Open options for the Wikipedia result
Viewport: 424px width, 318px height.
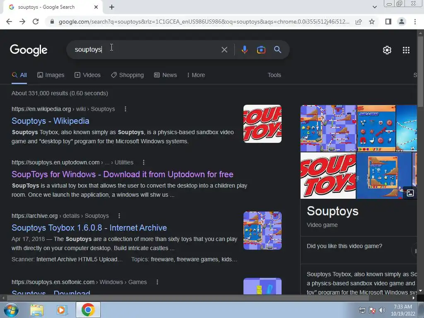125,109
